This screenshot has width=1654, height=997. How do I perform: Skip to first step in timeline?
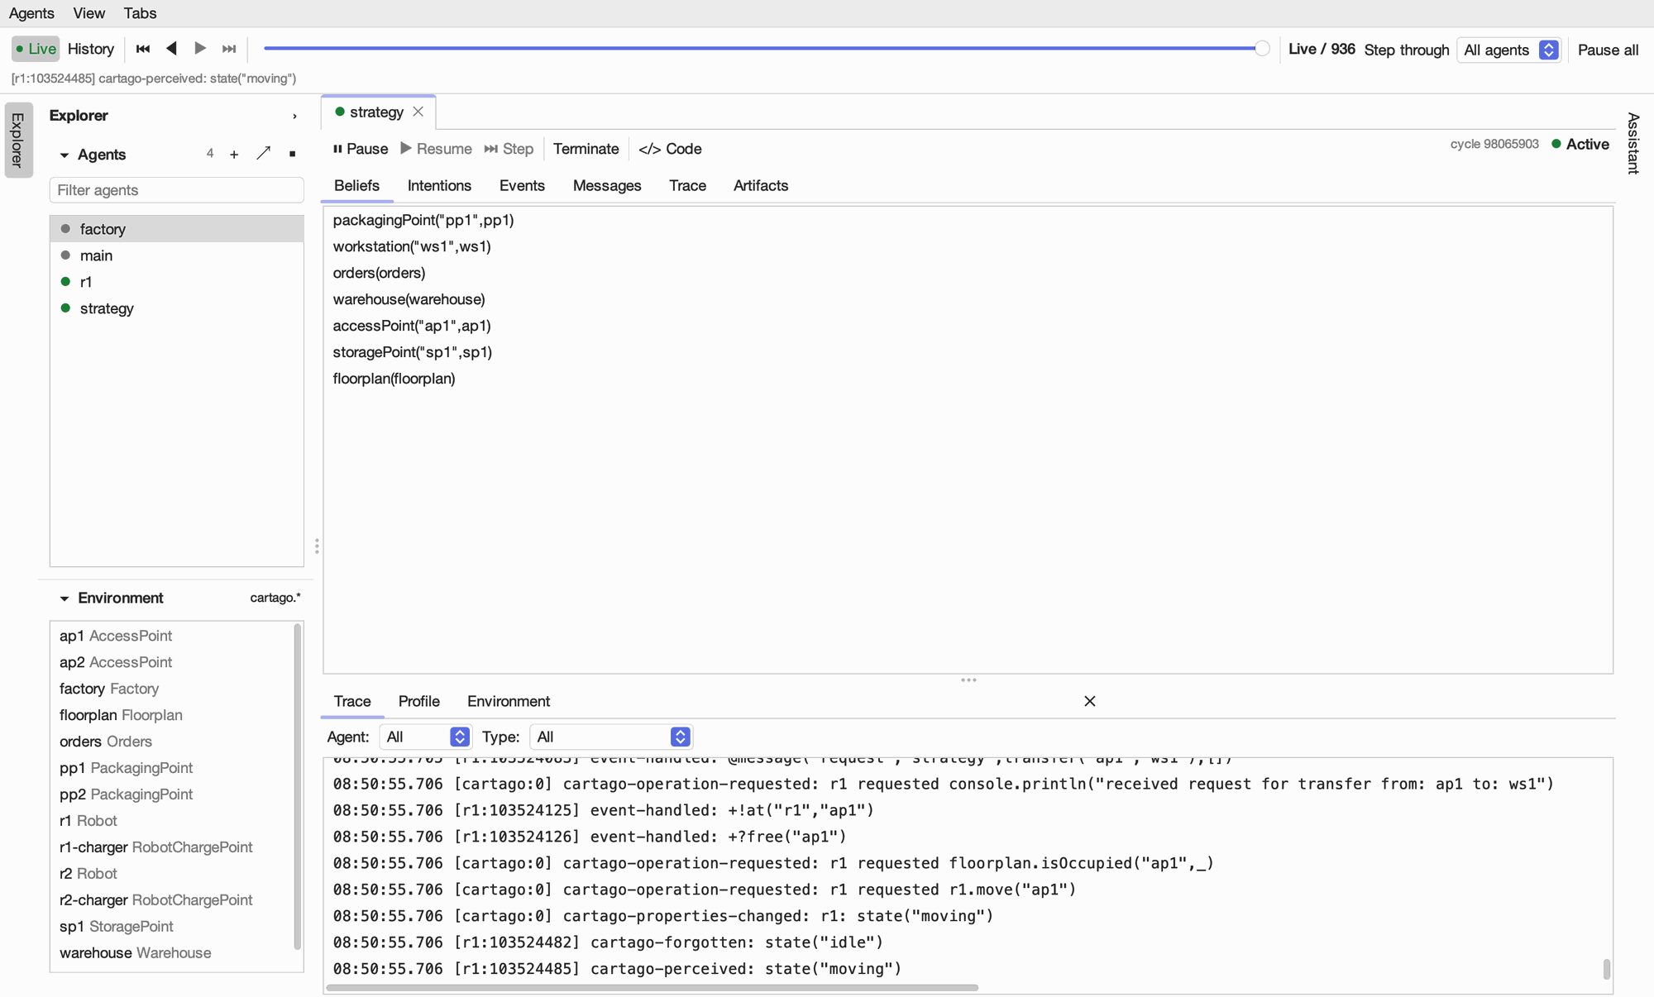tap(142, 49)
